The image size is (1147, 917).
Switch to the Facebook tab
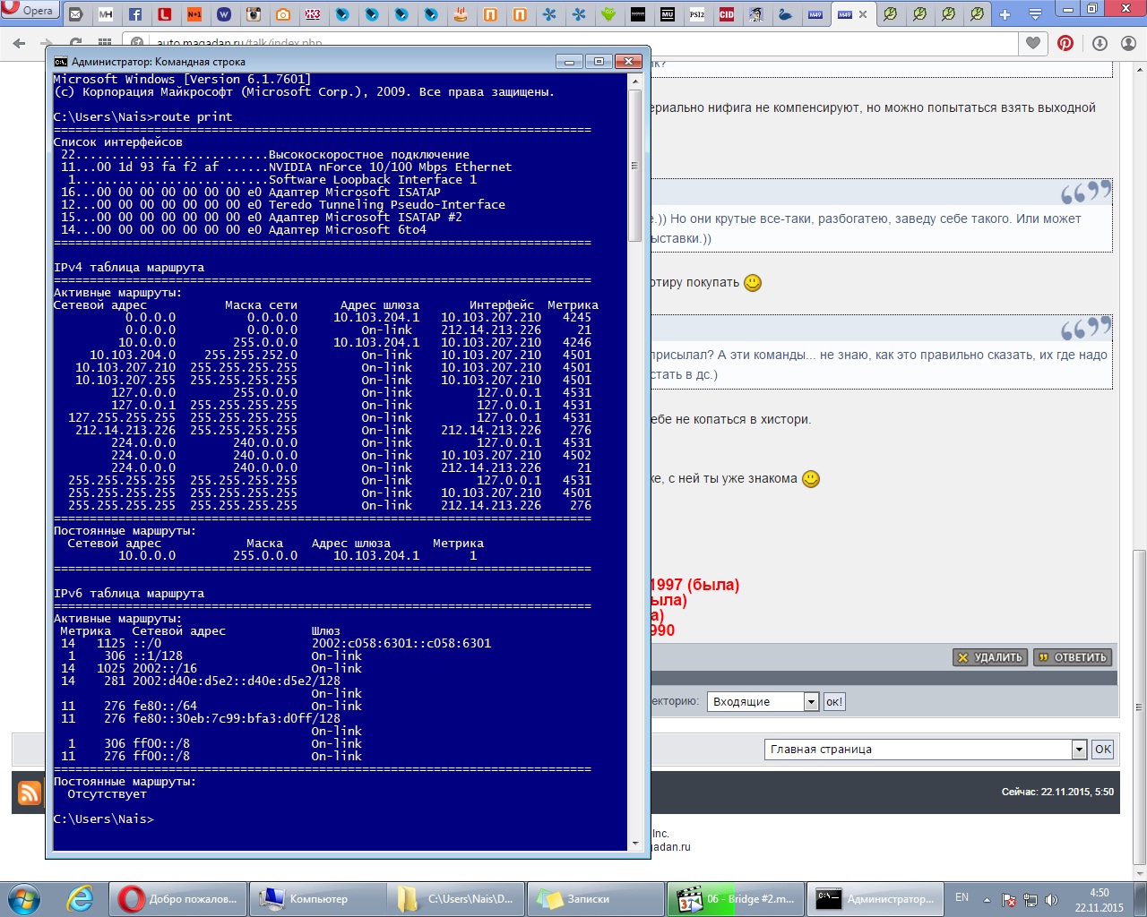135,14
